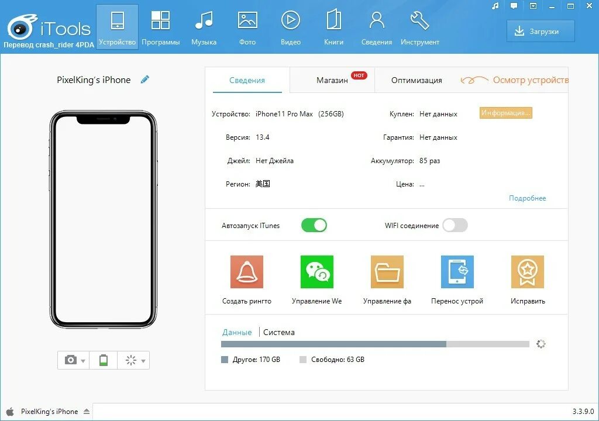Viewport: 599px width, 421px height.
Task: Select the Данные storage tab
Action: pos(237,332)
